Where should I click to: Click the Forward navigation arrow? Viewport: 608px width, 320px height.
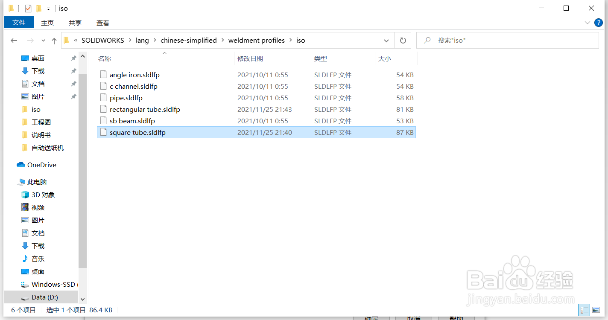click(30, 41)
